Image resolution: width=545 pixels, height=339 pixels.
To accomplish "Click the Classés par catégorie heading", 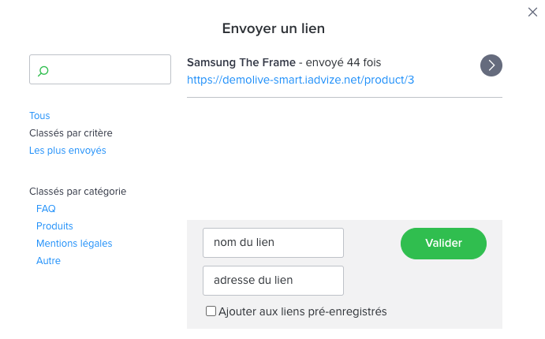I will click(x=77, y=192).
